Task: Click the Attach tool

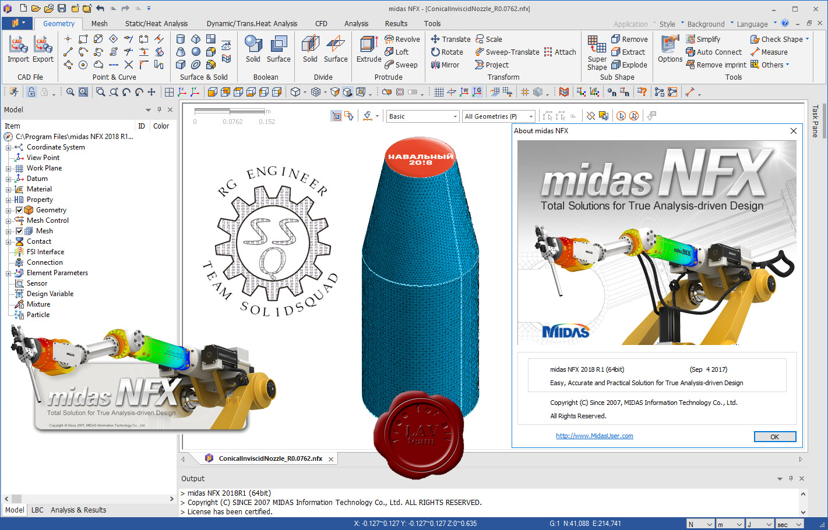Action: (559, 52)
